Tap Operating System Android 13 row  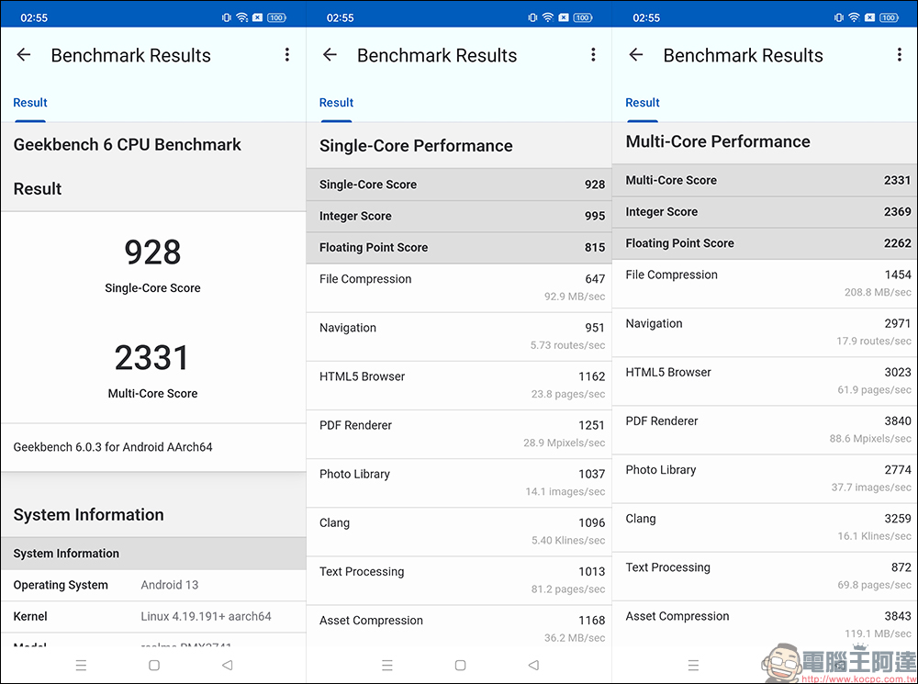pos(153,585)
